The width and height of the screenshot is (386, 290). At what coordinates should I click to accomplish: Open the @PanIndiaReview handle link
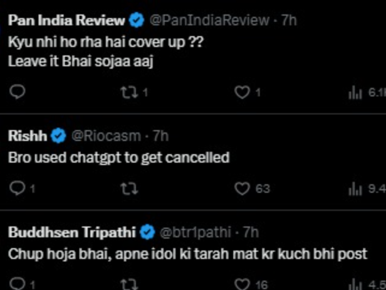click(209, 20)
